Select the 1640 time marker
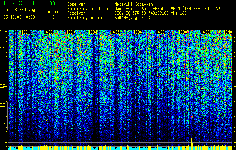Image resolution: width=236 pixels, height=150 pixels. click(x=228, y=33)
